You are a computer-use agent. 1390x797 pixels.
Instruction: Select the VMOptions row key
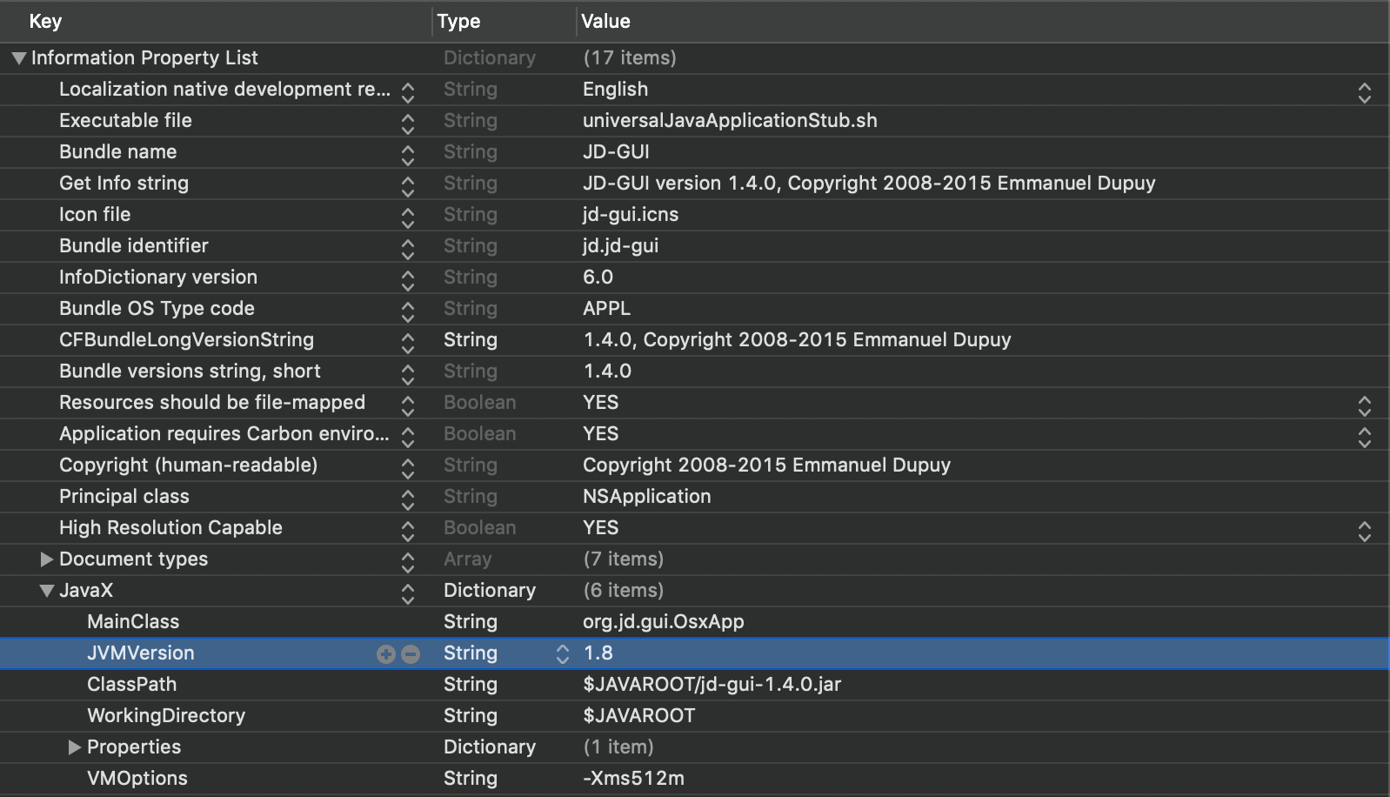pos(137,779)
